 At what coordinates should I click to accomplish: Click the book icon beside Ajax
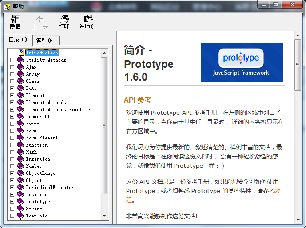(20, 67)
